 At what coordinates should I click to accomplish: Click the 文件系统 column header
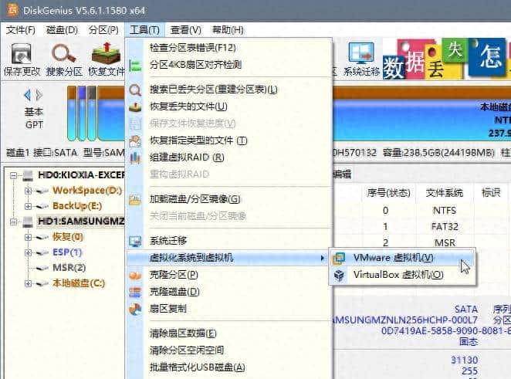445,193
